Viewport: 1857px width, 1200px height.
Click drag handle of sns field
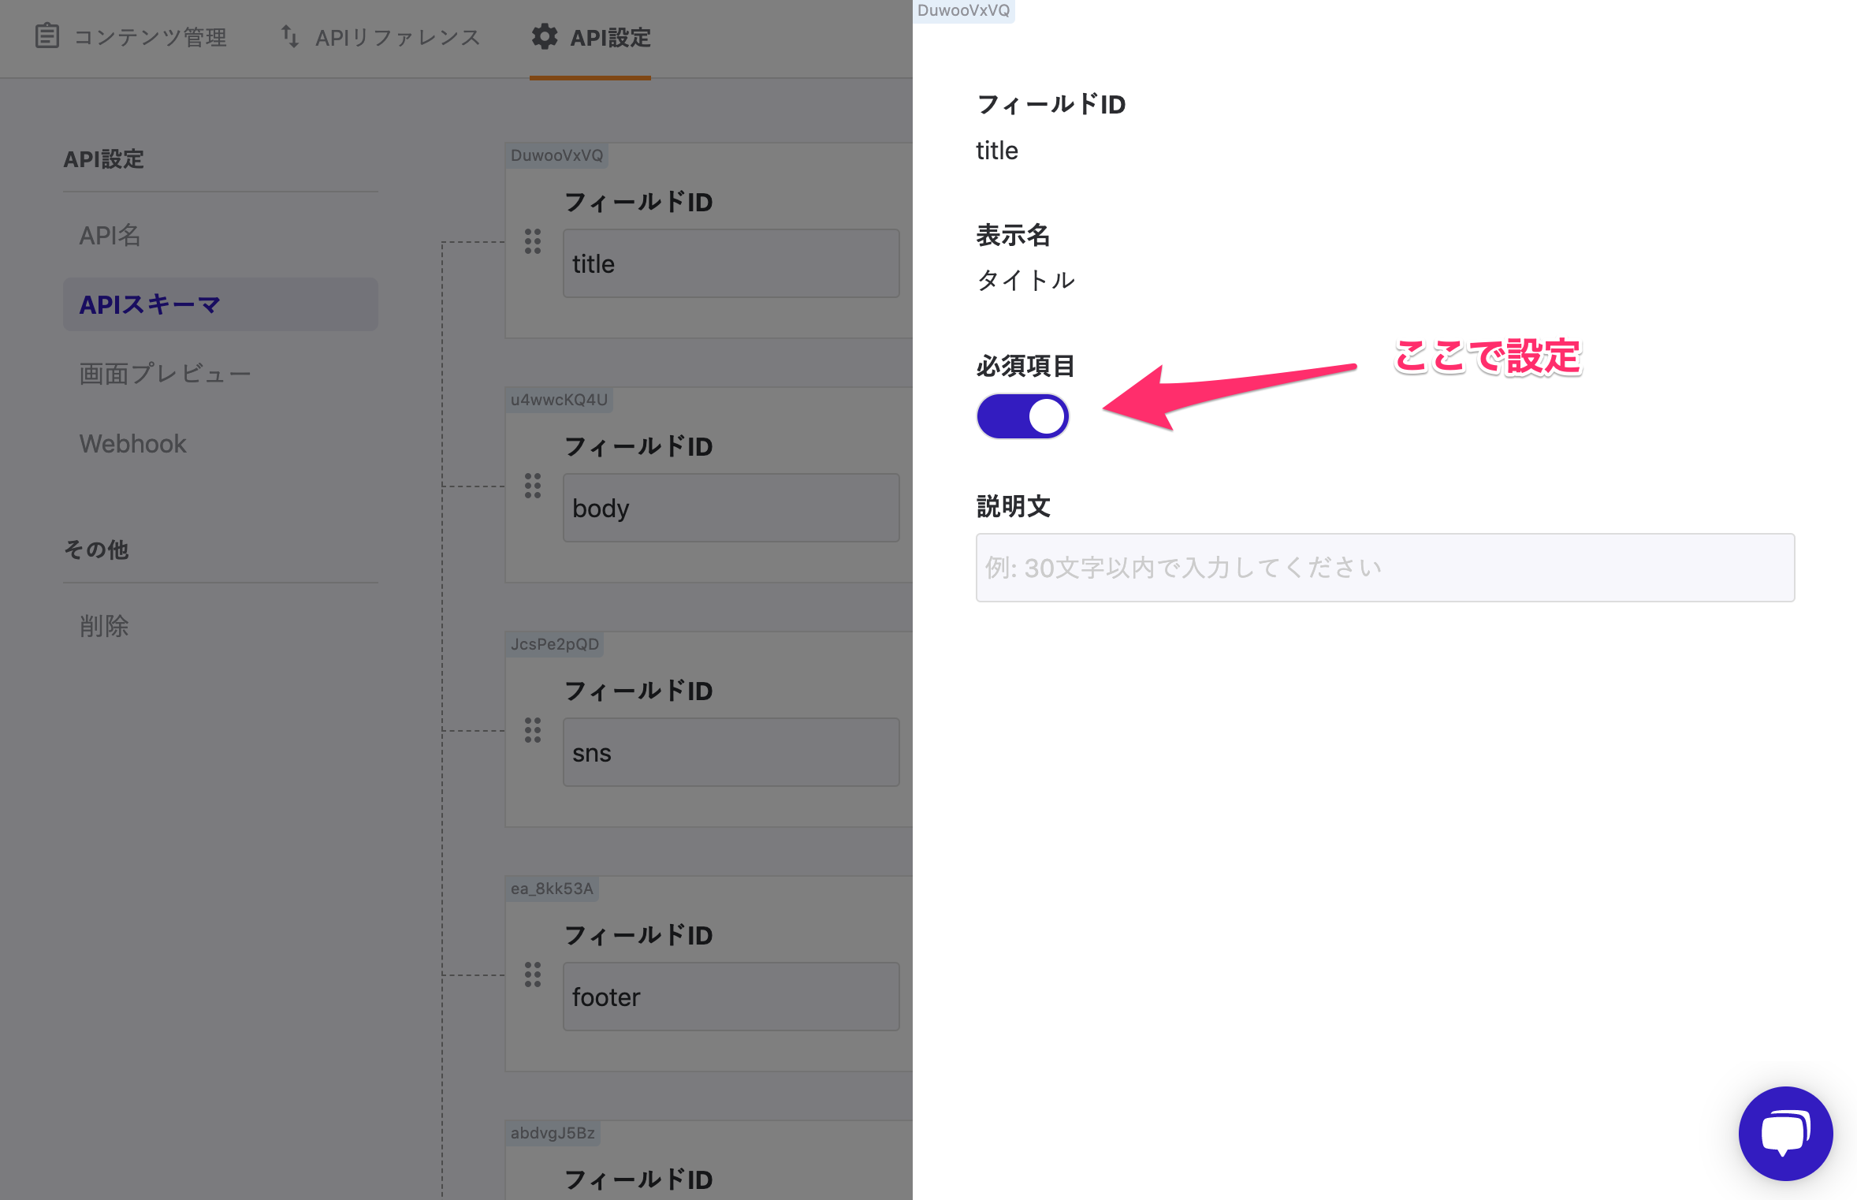click(x=533, y=730)
